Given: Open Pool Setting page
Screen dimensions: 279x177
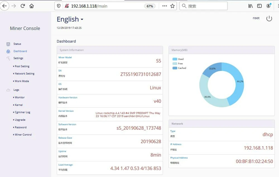Looking at the screenshot, I should click(x=21, y=66).
